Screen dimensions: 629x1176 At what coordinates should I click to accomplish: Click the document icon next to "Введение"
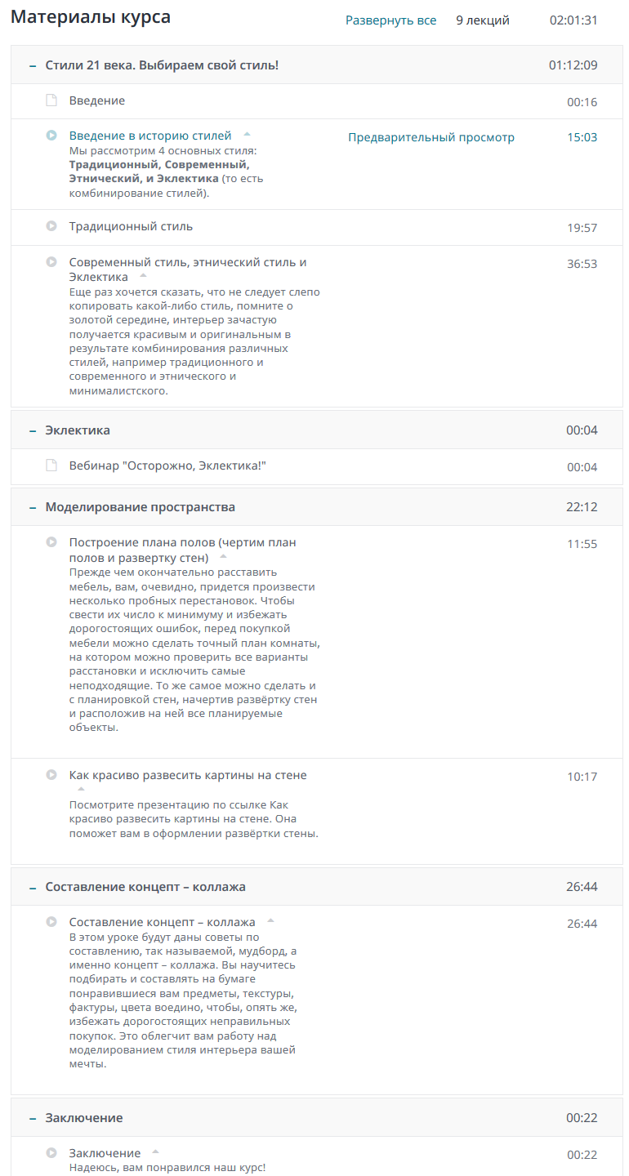(51, 100)
